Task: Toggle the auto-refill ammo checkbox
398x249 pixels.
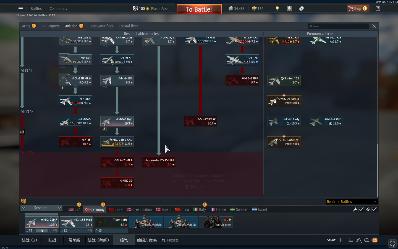Action: (374, 209)
